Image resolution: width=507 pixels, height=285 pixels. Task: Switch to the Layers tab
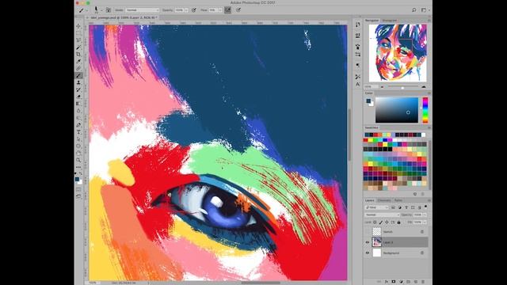tap(370, 200)
